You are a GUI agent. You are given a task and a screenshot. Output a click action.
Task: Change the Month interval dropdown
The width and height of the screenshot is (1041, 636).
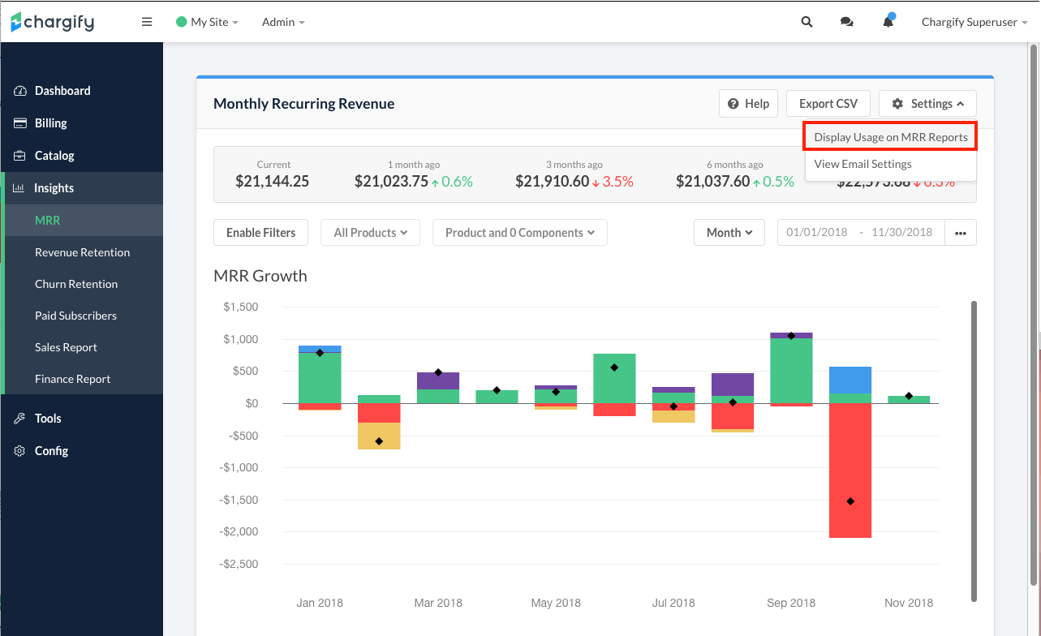coord(729,233)
